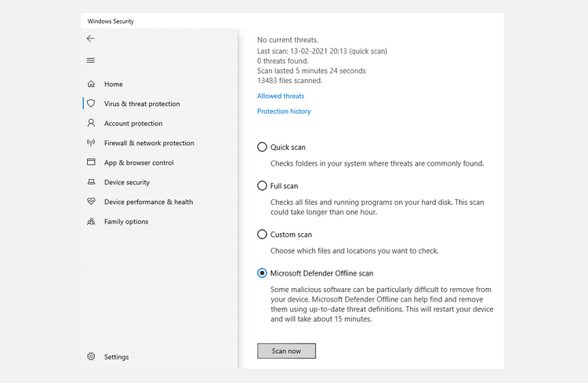Click the 'No current threats.' text
Image resolution: width=588 pixels, height=383 pixels.
(x=288, y=40)
